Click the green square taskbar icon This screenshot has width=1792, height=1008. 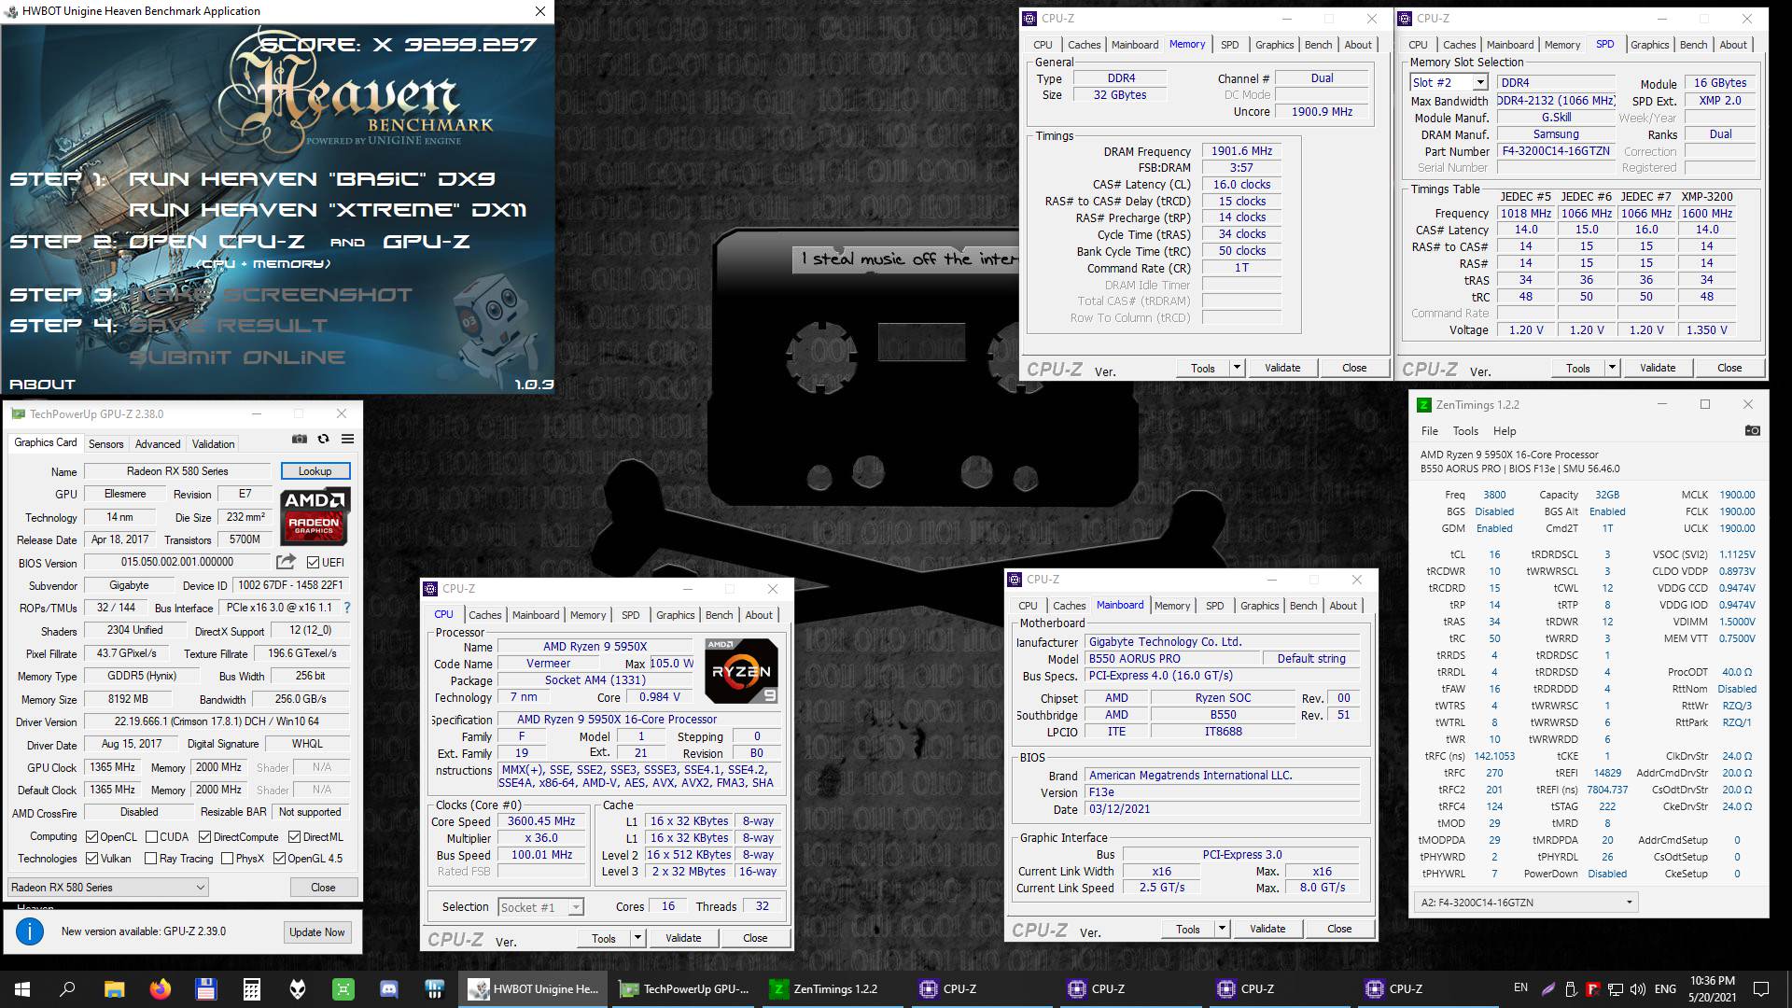(x=343, y=988)
